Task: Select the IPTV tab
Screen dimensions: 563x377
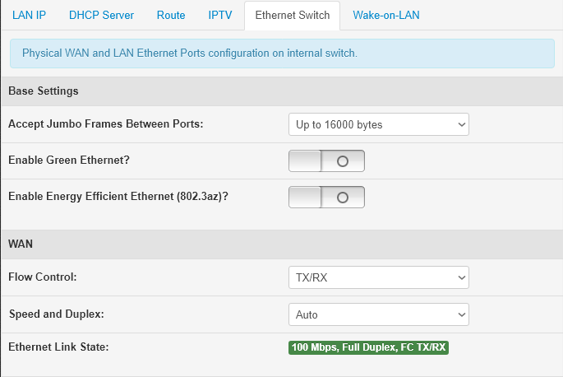Action: tap(219, 16)
